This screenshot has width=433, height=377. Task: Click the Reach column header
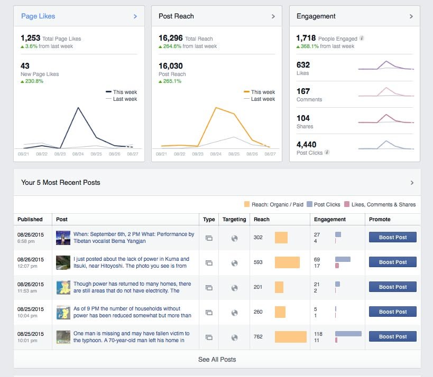click(262, 219)
